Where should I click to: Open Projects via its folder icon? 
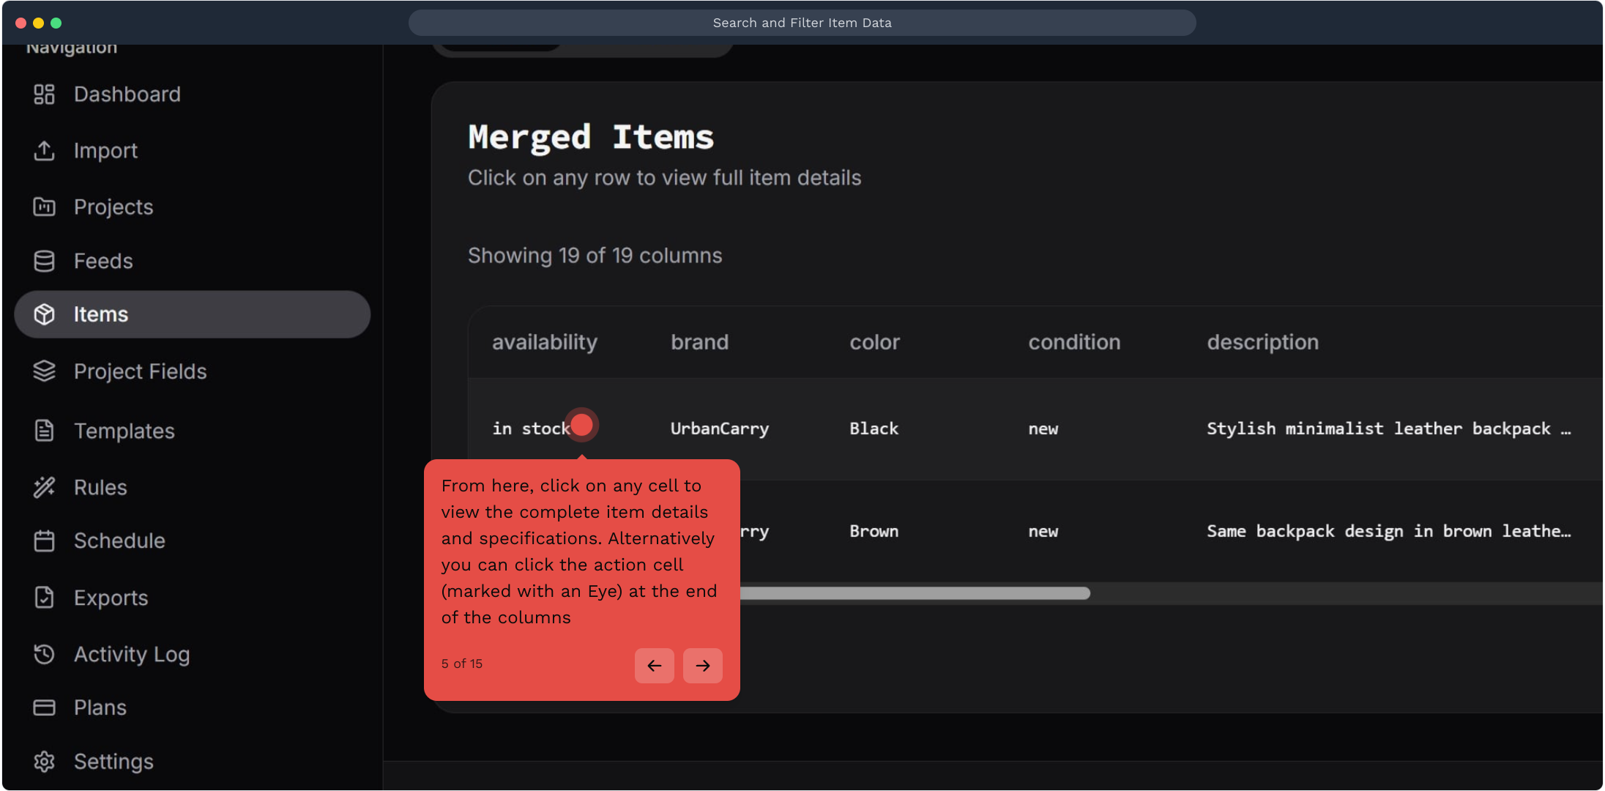click(x=44, y=207)
